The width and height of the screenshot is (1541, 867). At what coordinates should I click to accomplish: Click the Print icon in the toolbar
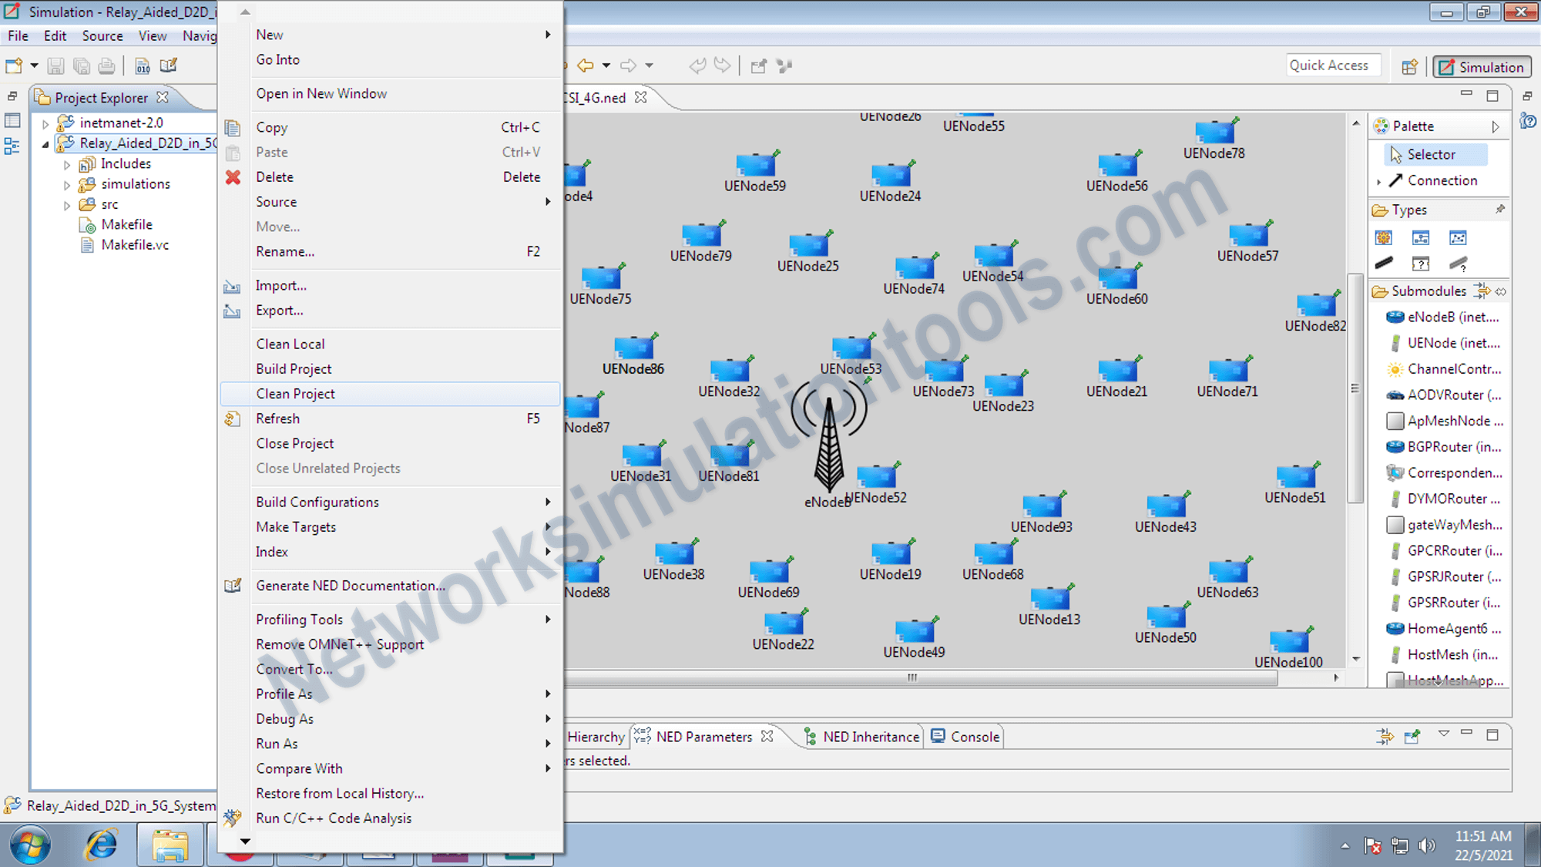(x=107, y=66)
